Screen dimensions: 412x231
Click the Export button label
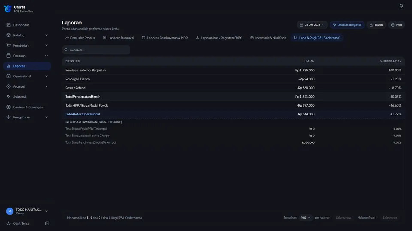click(379, 25)
